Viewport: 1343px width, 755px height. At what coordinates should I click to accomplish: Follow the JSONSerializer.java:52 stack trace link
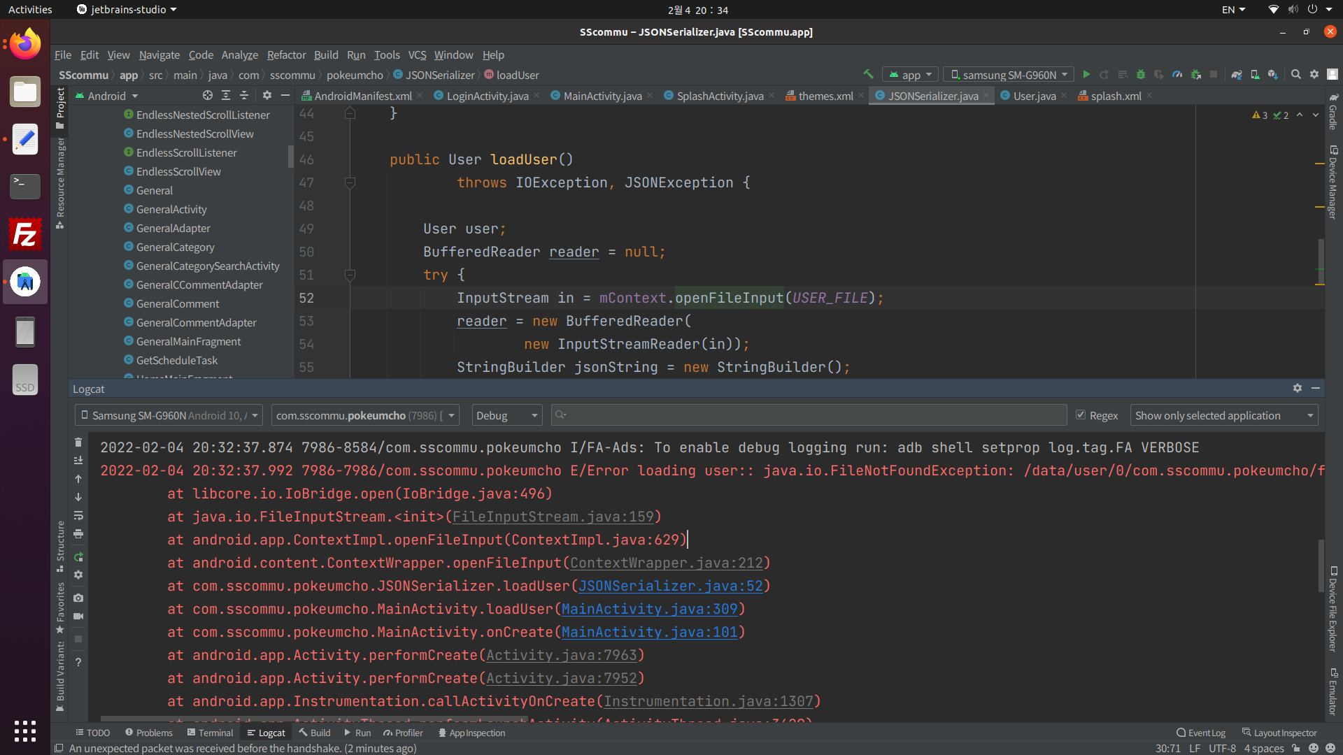pyautogui.click(x=670, y=586)
